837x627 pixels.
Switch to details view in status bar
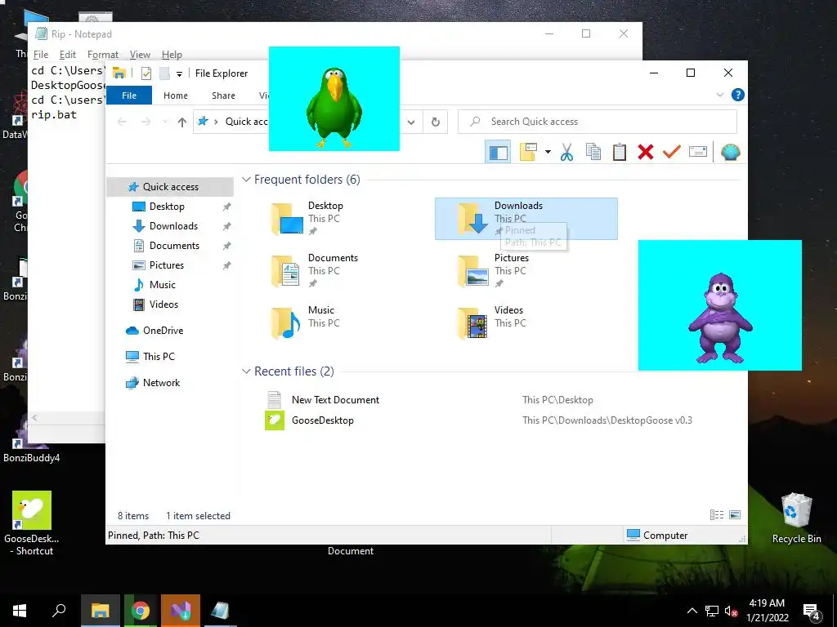pos(716,515)
